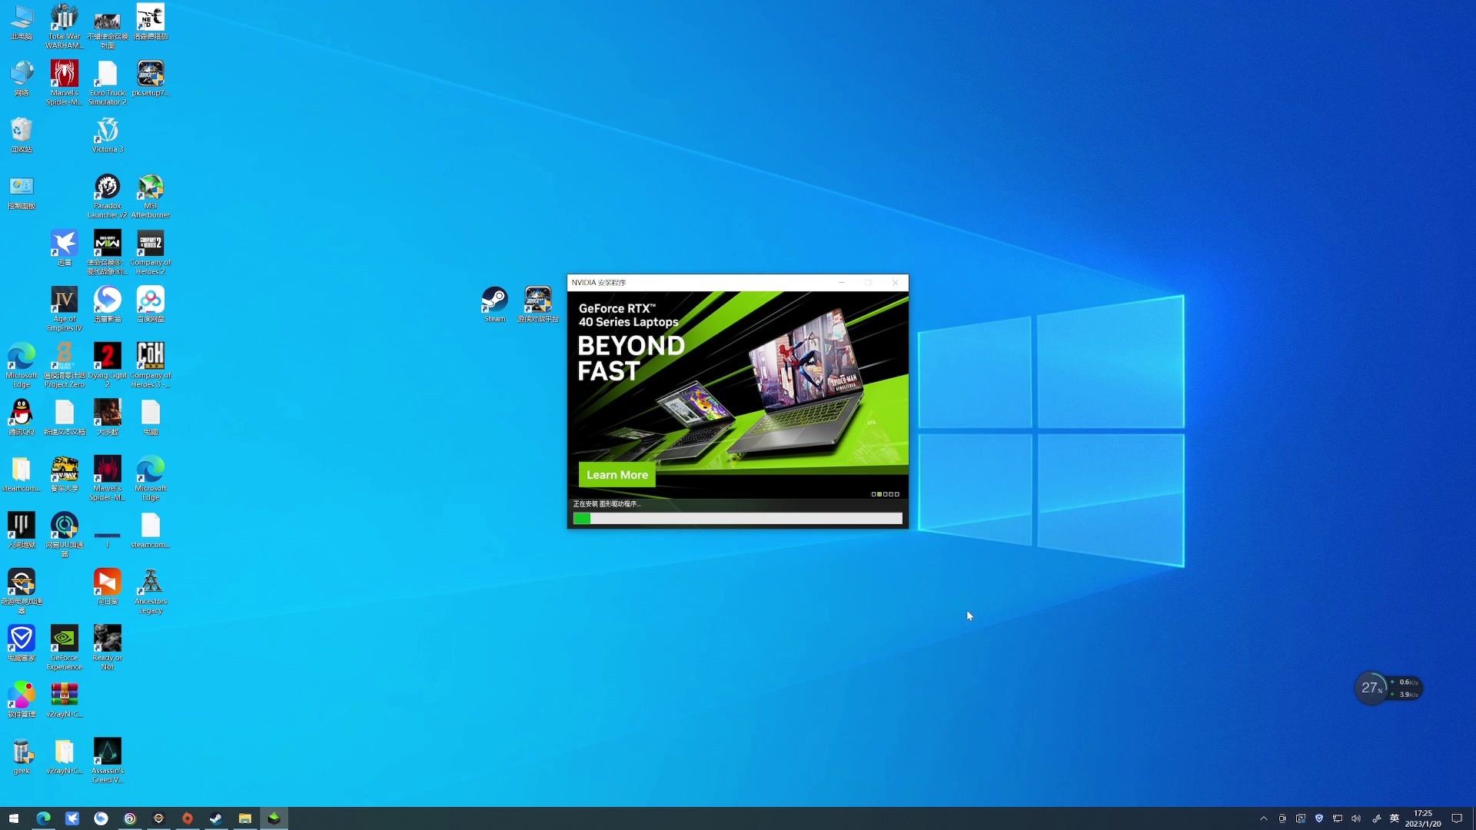The width and height of the screenshot is (1476, 830).
Task: Select the 迅雷 desktop shortcut
Action: point(65,248)
